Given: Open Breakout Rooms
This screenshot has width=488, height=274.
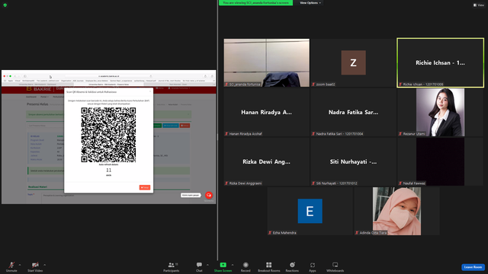Looking at the screenshot, I should coord(269,267).
